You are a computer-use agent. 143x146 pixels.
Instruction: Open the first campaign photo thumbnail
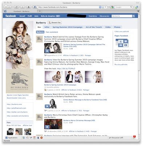(x=54, y=77)
